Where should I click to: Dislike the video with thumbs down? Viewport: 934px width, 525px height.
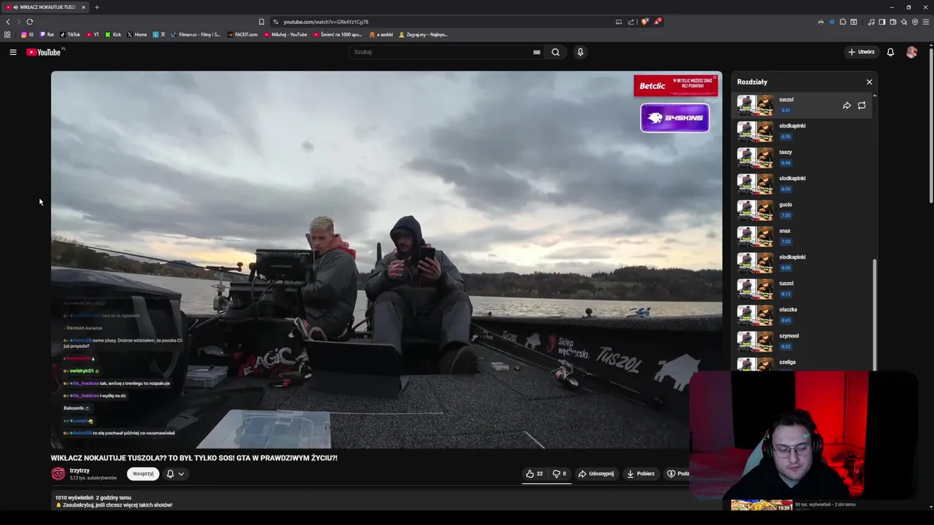tap(559, 474)
